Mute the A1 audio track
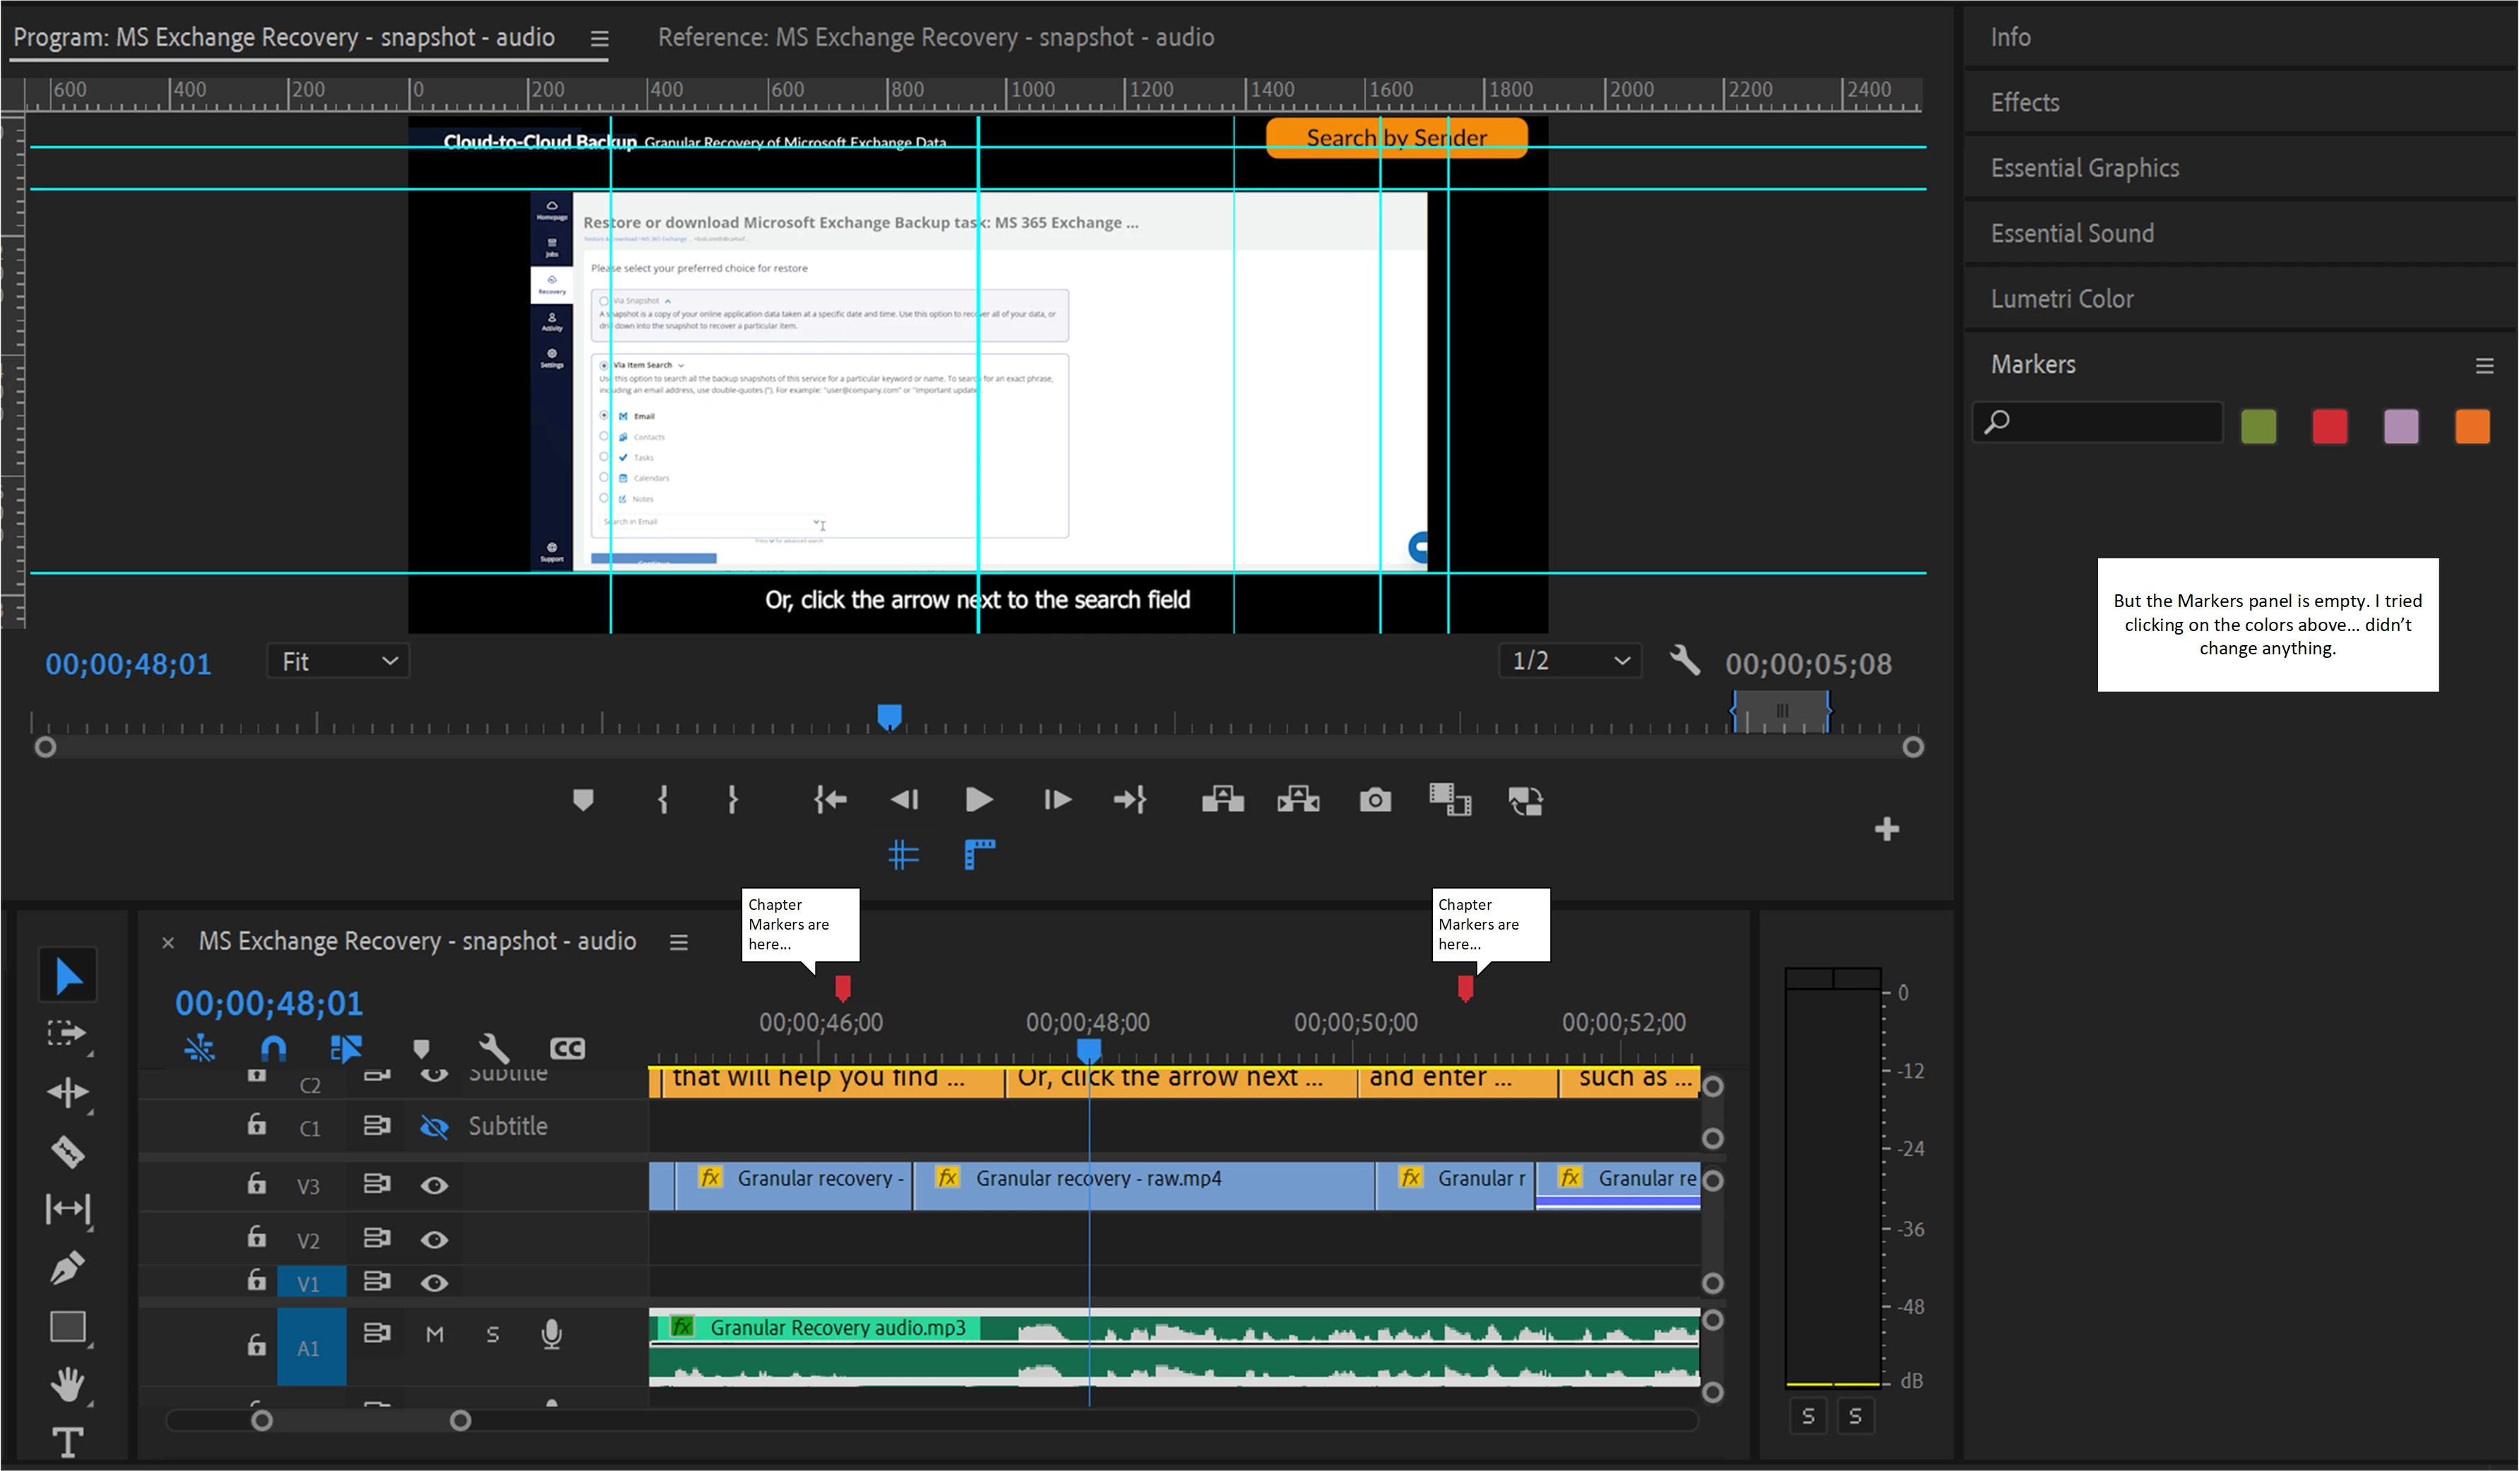Viewport: 2519px width, 1471px height. [435, 1334]
